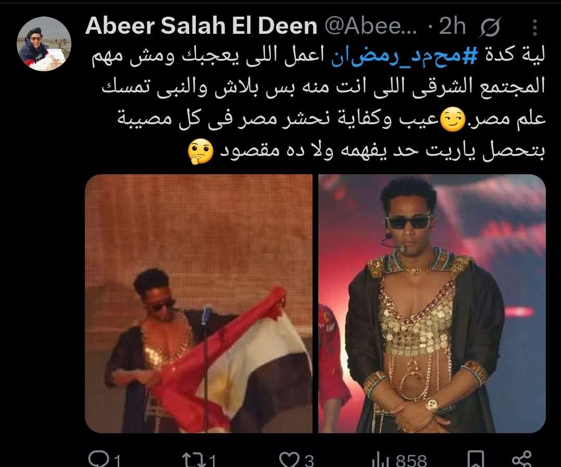Click the 2h timestamp
The image size is (561, 467).
(452, 26)
